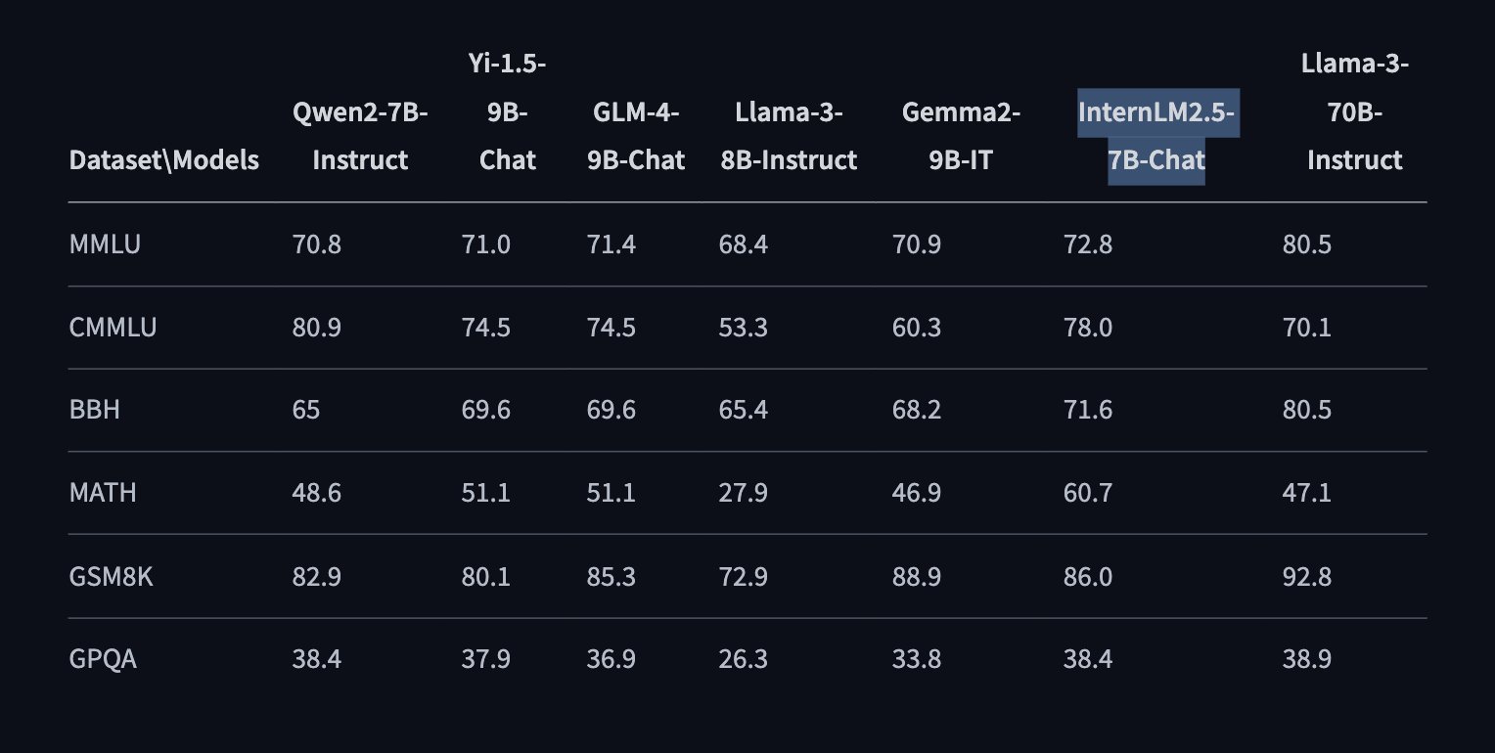This screenshot has height=753, width=1495.
Task: Click Llama-3-8B-Instruct's GPQA score of 26.3
Action: click(743, 659)
